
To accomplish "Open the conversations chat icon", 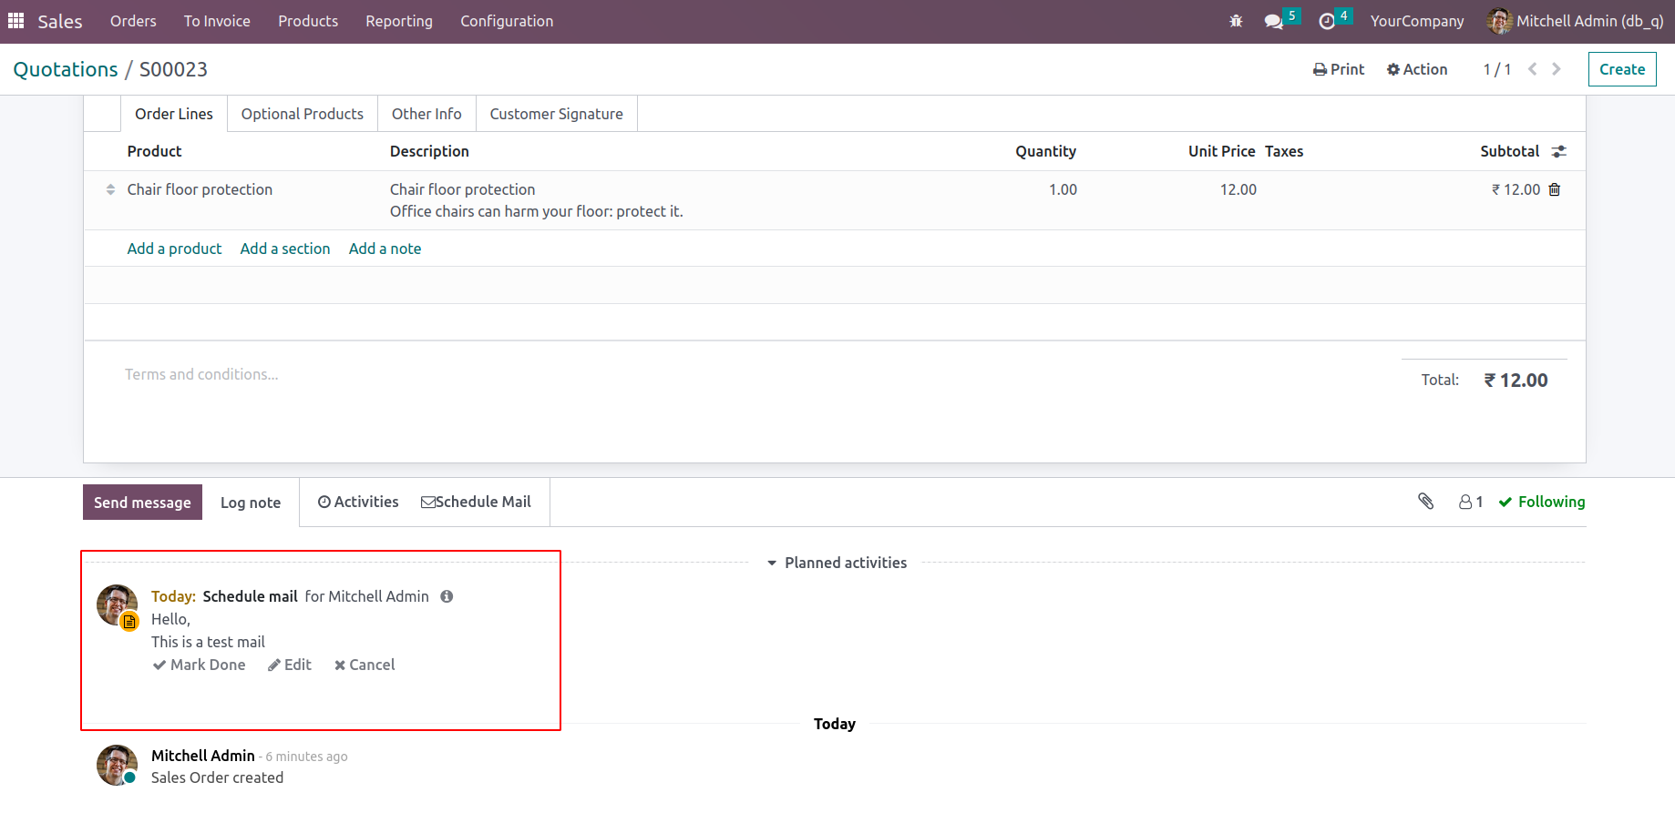I will [x=1273, y=21].
